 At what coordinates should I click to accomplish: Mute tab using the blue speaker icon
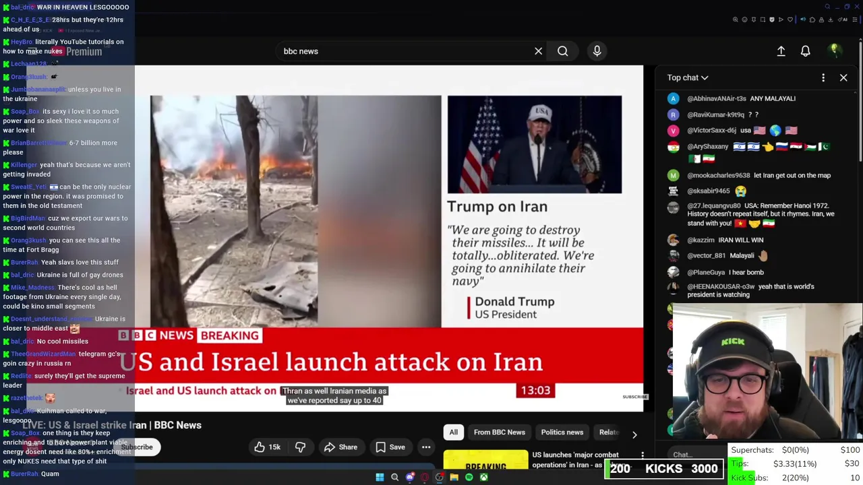pos(803,20)
